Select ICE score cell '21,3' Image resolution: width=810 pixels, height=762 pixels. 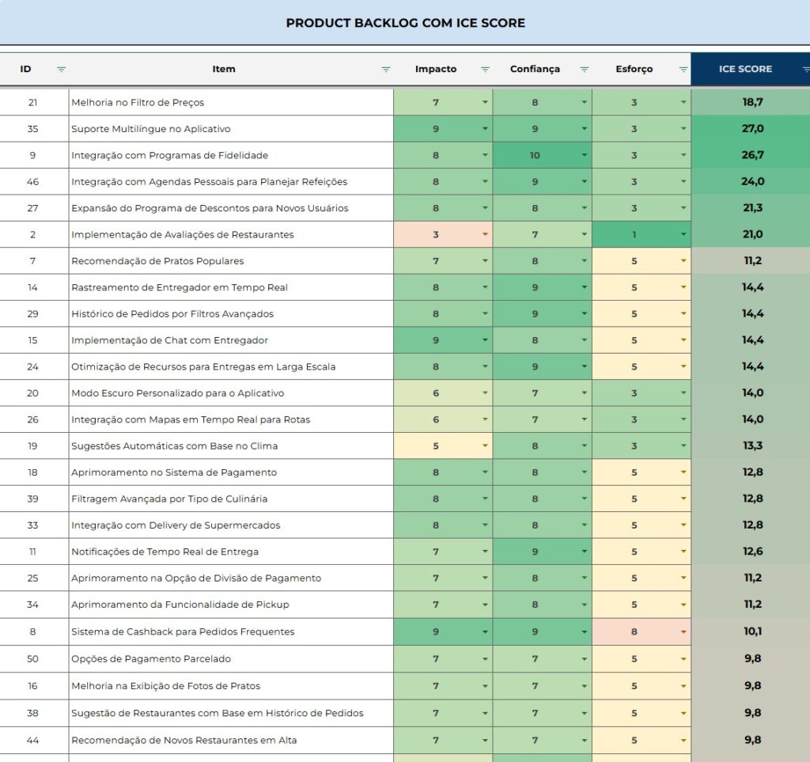(x=752, y=208)
